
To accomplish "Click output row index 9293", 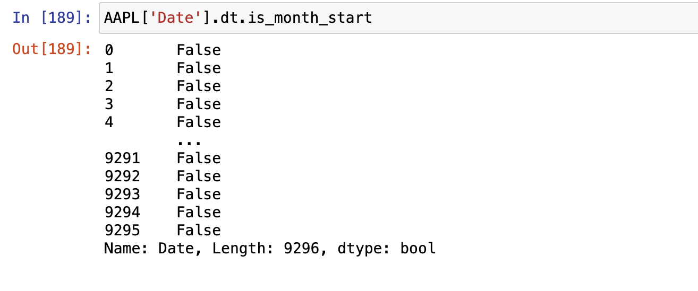I will pos(122,195).
